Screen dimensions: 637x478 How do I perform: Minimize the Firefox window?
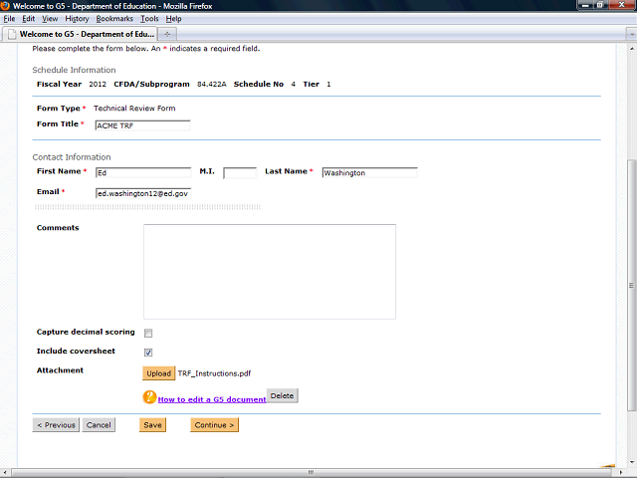coord(585,5)
